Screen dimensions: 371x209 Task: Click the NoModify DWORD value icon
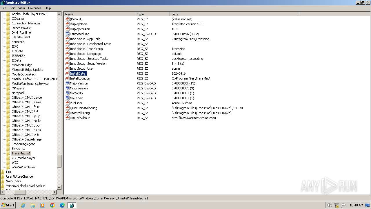click(x=67, y=93)
